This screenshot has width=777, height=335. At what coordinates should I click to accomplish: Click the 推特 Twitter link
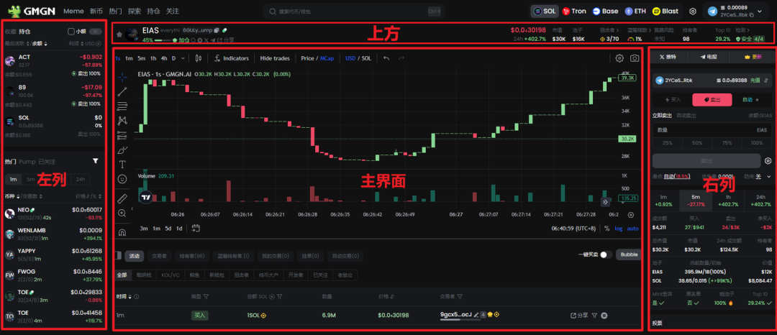click(x=668, y=57)
